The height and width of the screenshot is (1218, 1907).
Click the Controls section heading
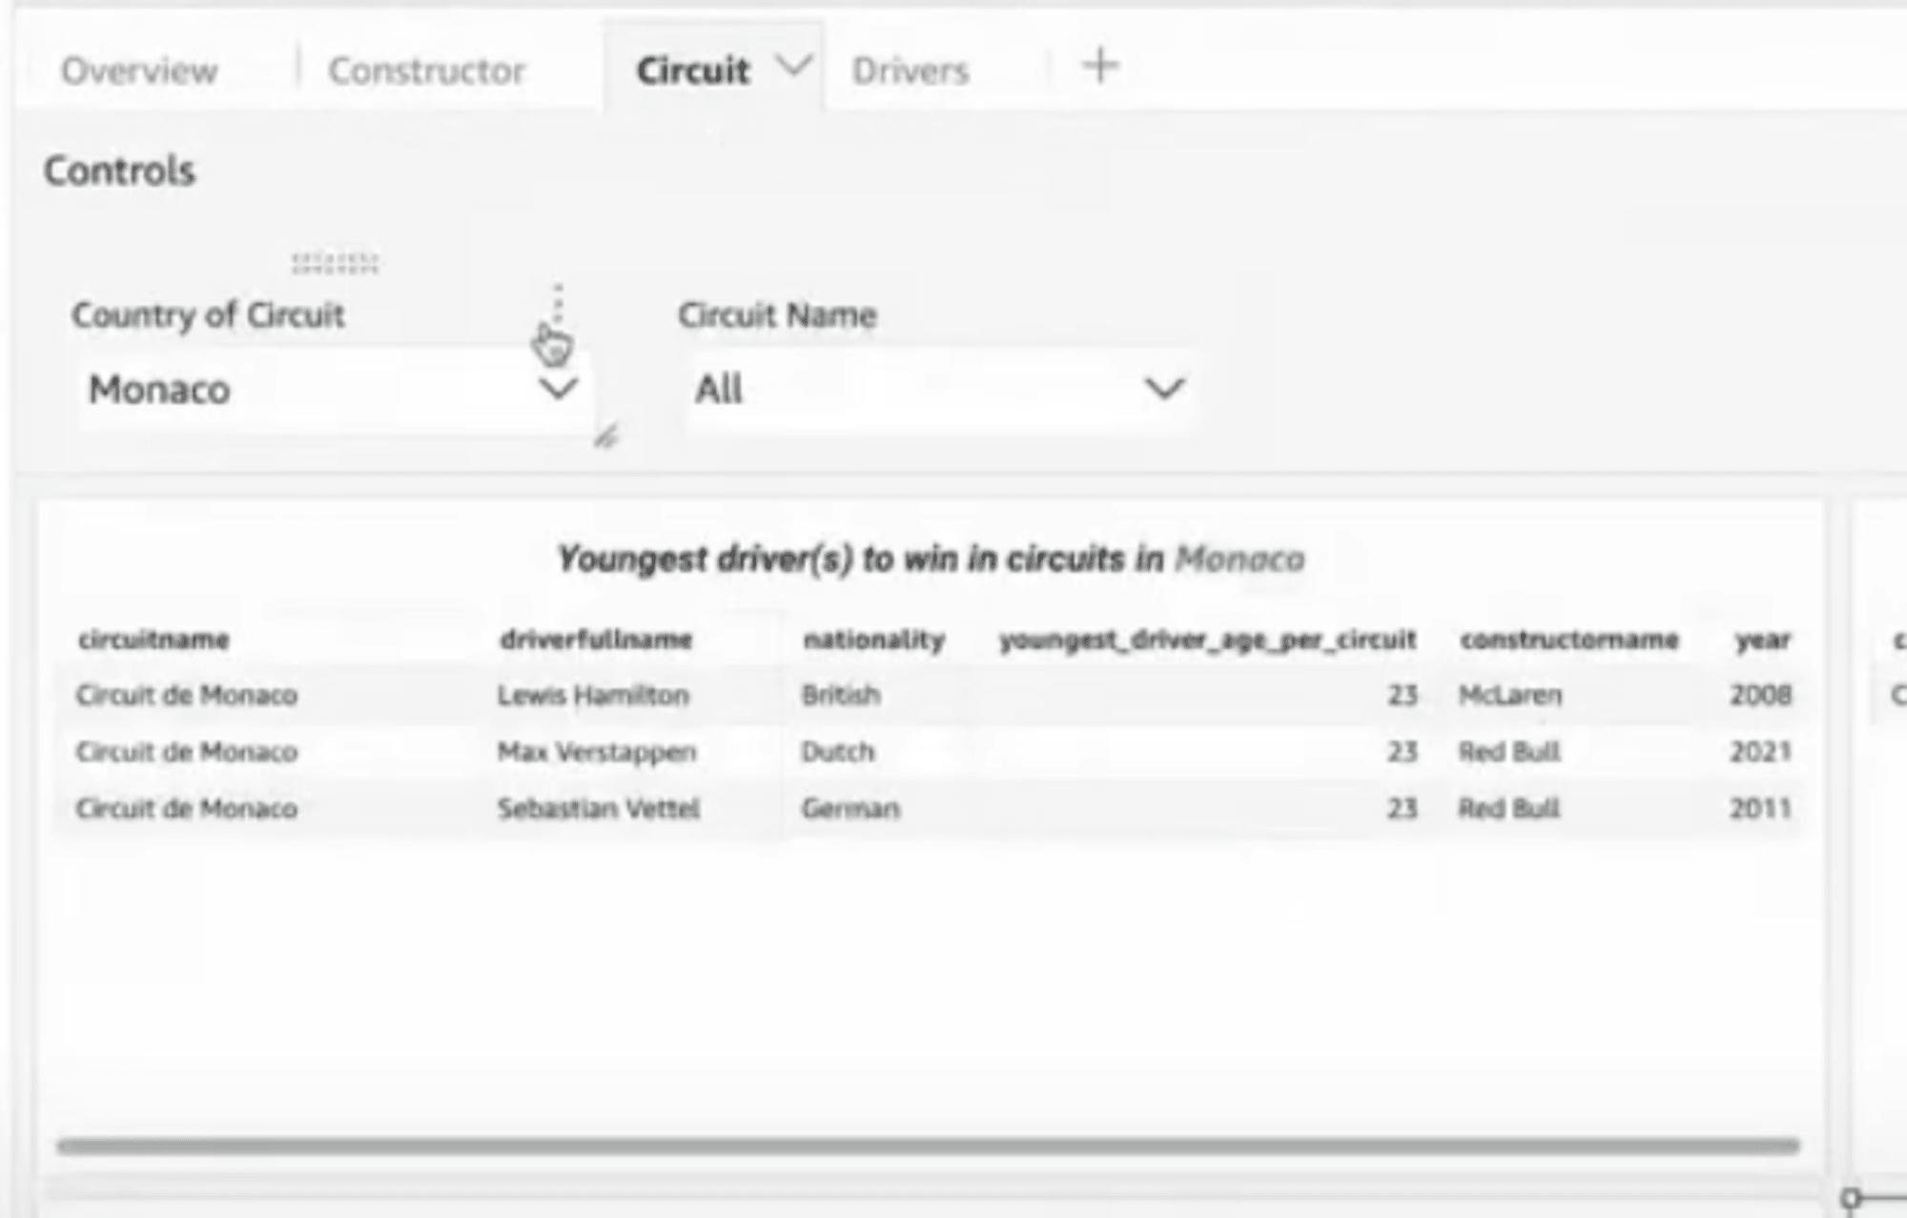click(119, 172)
